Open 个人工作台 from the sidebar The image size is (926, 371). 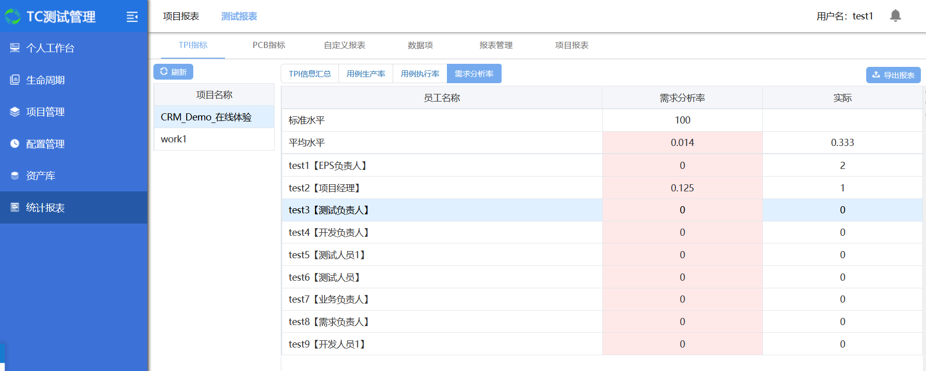tap(50, 48)
